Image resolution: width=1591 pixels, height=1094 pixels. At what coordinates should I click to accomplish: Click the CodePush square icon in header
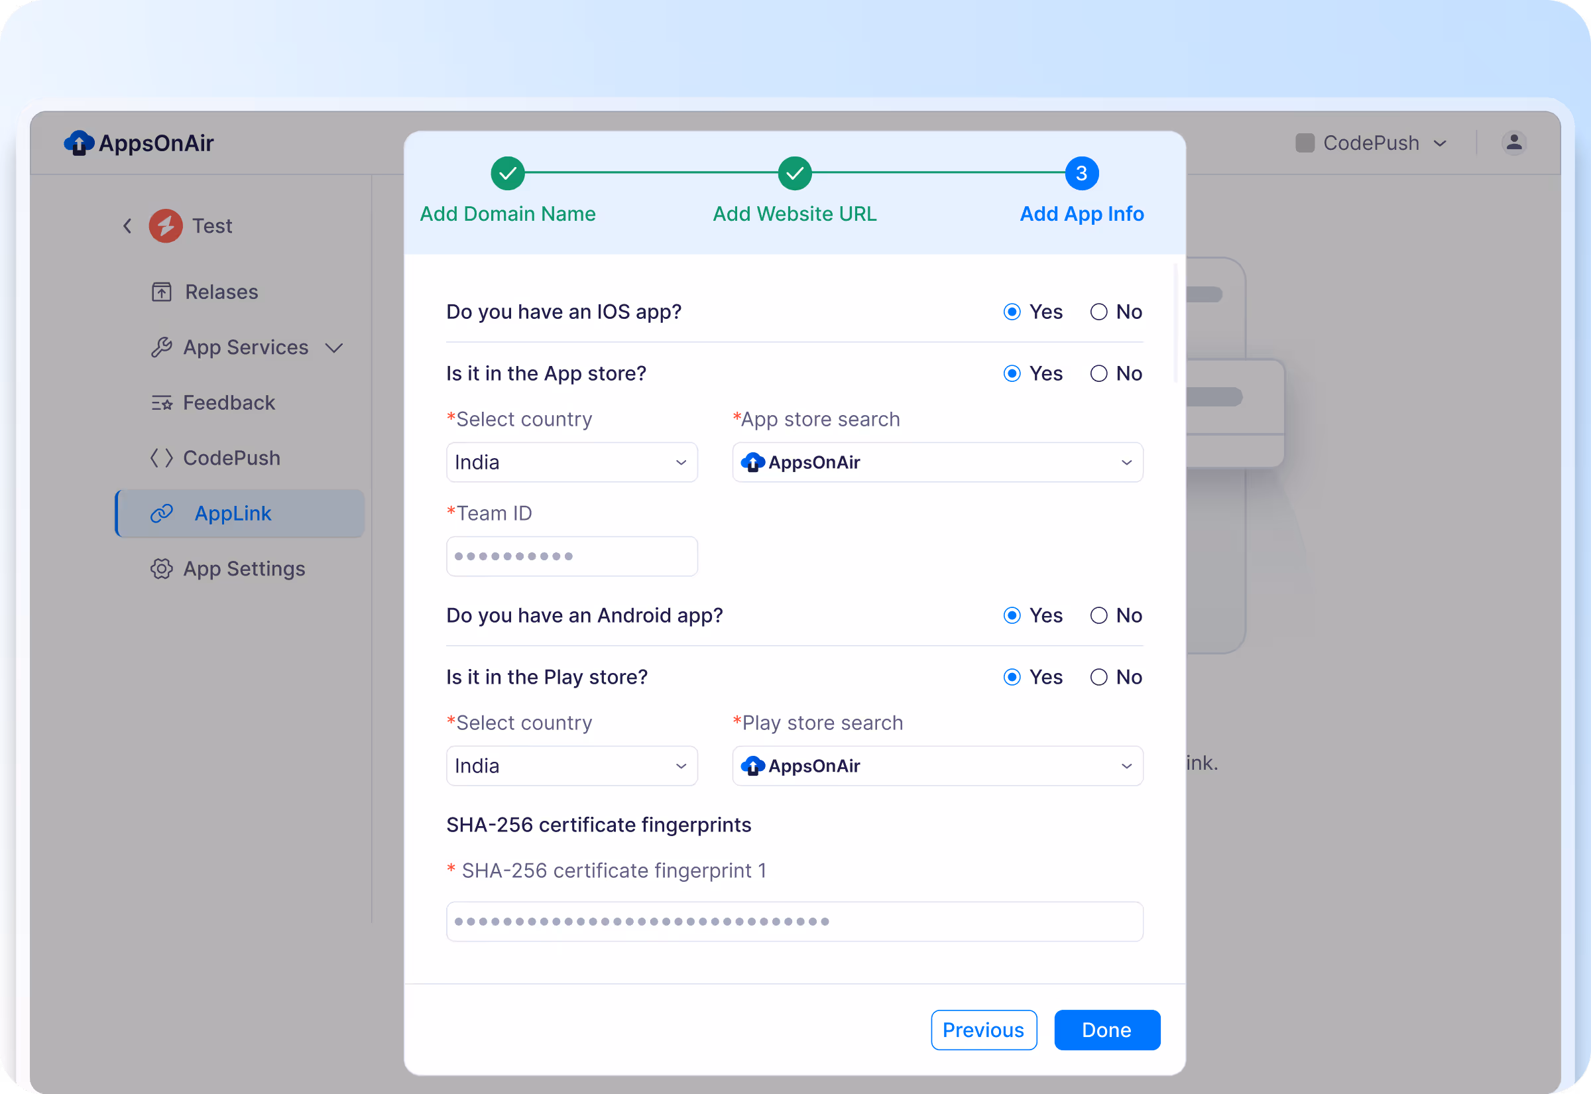coord(1305,143)
